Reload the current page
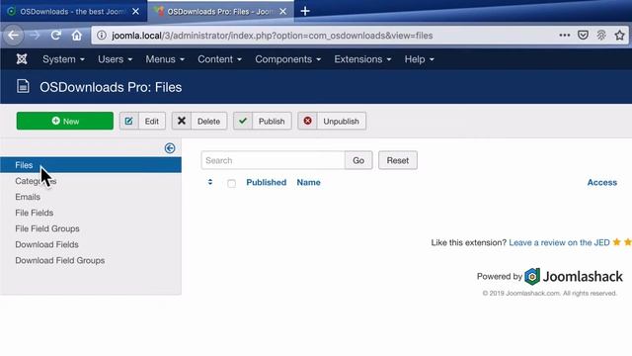Screen dimensions: 632x356 point(56,36)
